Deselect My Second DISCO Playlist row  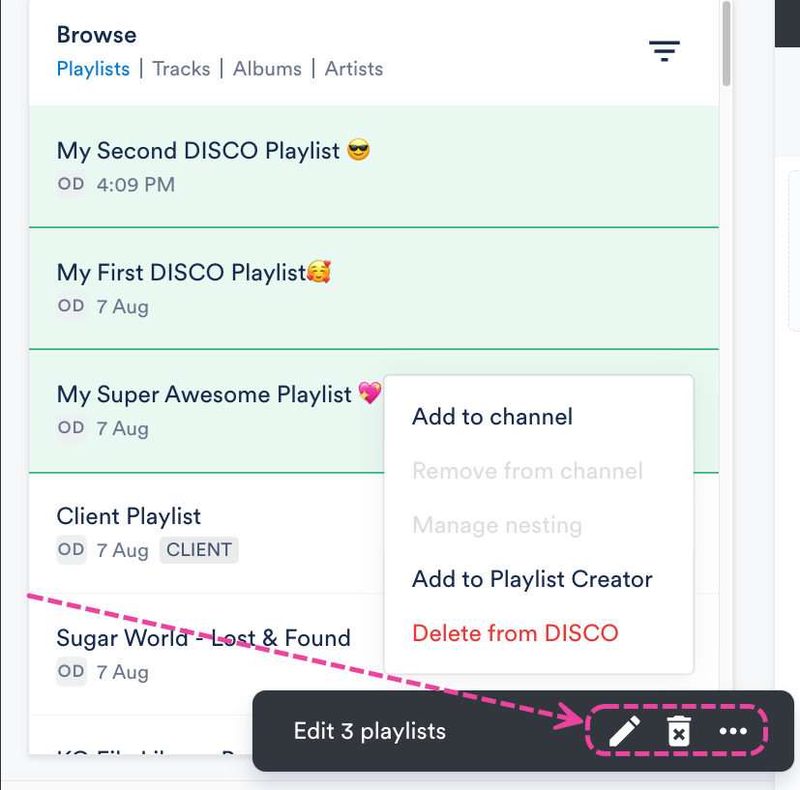[x=373, y=166]
